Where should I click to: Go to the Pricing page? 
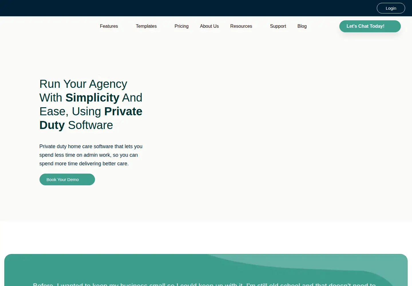click(181, 26)
